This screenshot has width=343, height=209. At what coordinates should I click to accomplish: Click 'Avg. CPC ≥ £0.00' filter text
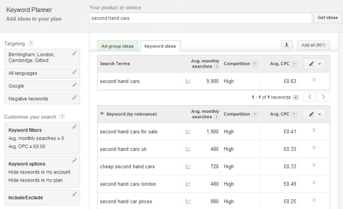[27, 147]
